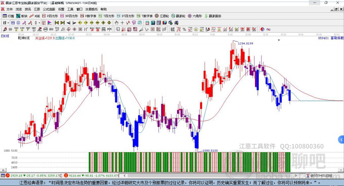Open the 9P四方形 tool
The height and width of the screenshot is (186, 344).
tap(69, 16)
